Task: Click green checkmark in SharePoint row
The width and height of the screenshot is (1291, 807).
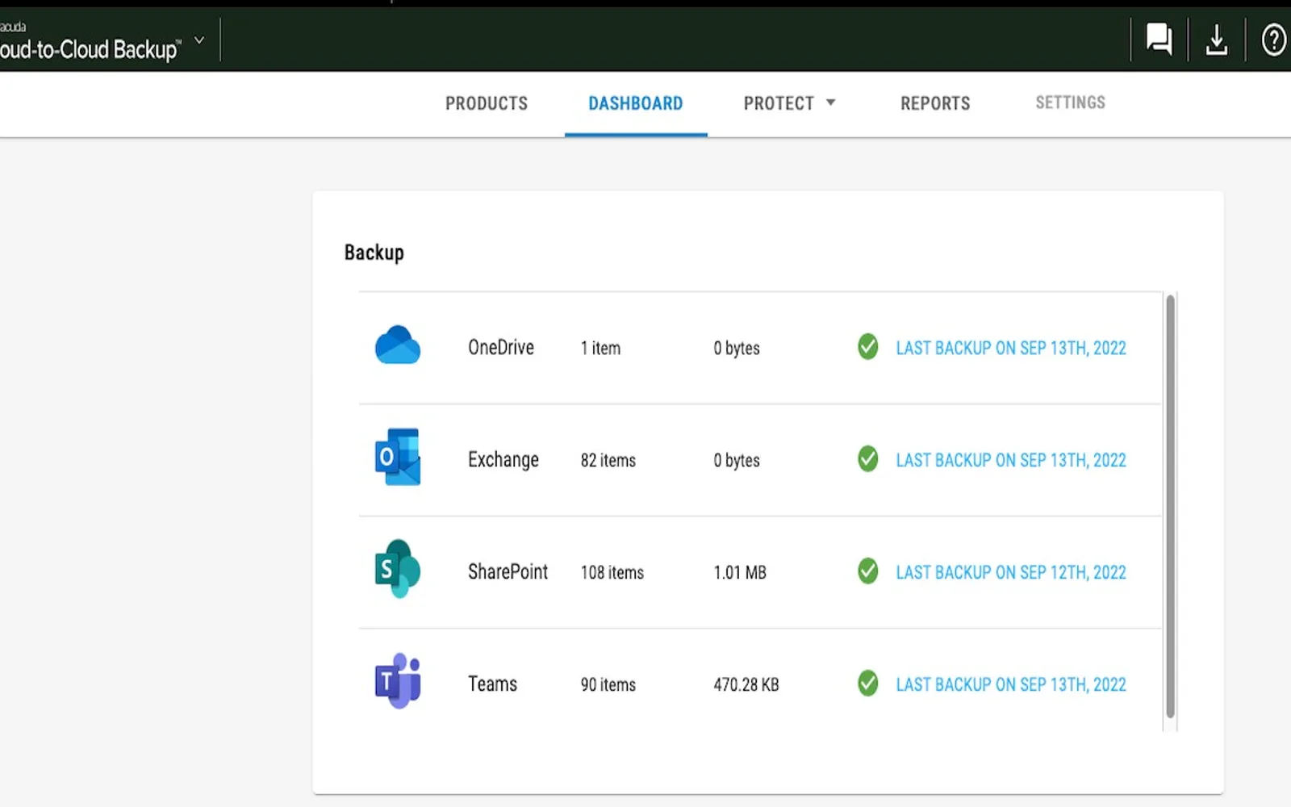Action: point(868,571)
